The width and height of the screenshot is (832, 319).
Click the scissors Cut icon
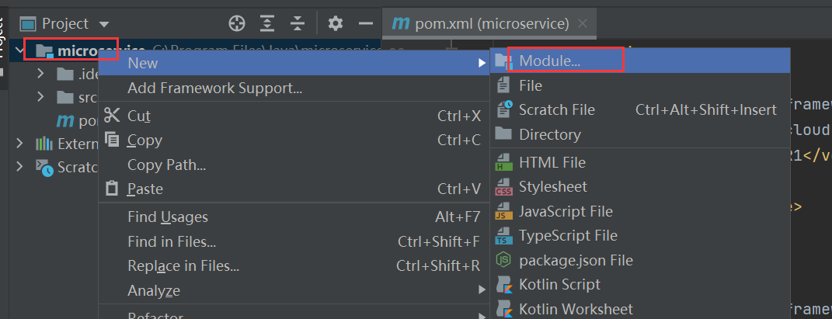pyautogui.click(x=112, y=115)
